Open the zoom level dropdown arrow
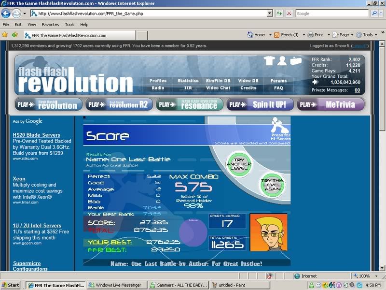 376,276
